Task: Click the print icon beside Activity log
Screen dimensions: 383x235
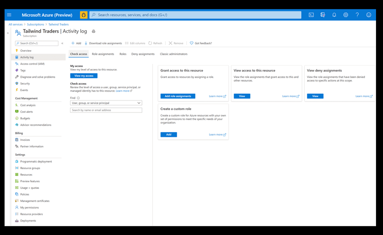Action: pyautogui.click(x=94, y=31)
